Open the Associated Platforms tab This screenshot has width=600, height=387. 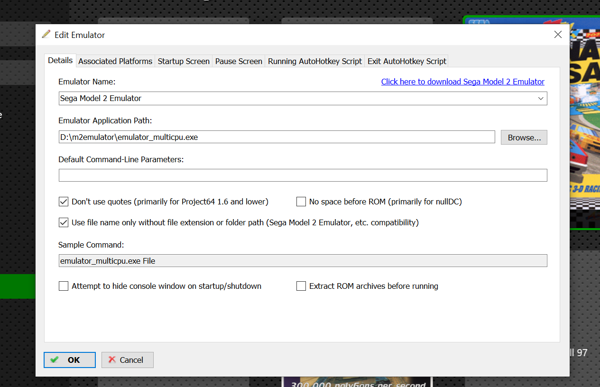[115, 61]
